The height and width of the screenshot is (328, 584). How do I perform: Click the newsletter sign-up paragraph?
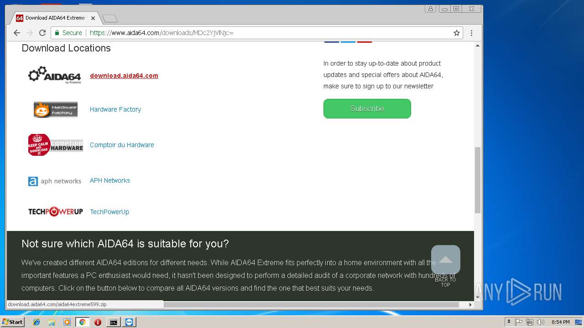click(383, 75)
